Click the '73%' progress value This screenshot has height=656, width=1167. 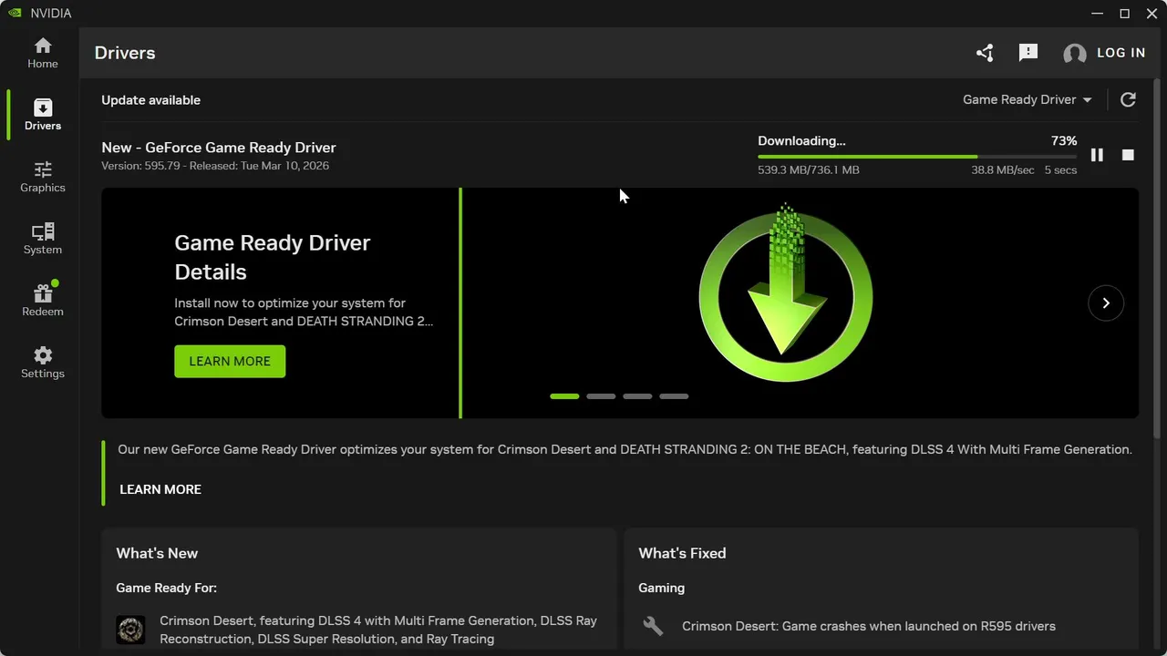click(1064, 141)
